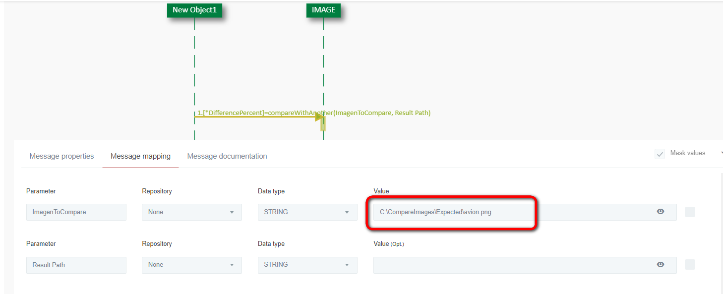This screenshot has width=723, height=294.
Task: Show the ImagenToCompare value with eye icon
Action: click(x=660, y=212)
